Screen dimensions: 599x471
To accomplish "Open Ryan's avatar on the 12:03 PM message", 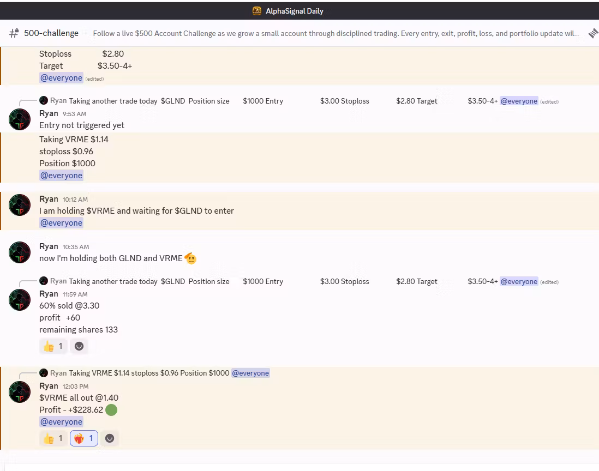I will 20,391.
